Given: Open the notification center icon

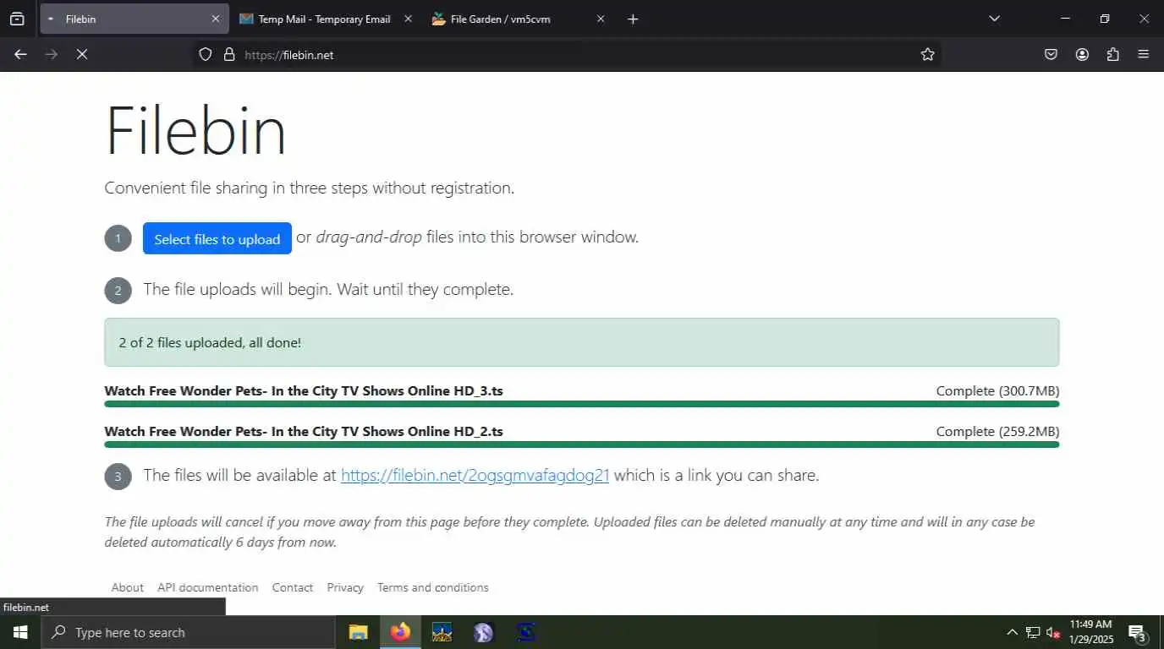Looking at the screenshot, I should [1137, 632].
